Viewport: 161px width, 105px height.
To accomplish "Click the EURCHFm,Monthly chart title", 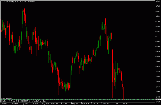I will (7, 2).
